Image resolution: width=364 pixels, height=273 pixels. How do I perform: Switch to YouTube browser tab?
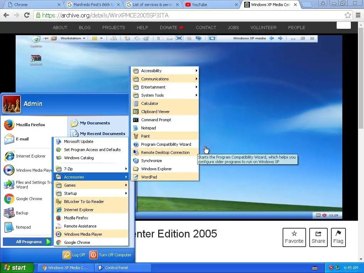pyautogui.click(x=209, y=5)
